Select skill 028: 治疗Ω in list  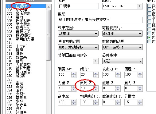(26, 105)
